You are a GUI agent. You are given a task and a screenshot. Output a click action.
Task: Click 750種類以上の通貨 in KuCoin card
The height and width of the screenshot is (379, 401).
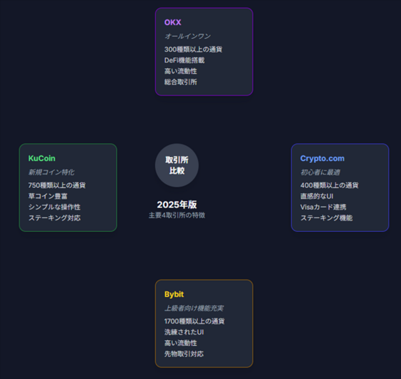[57, 185]
